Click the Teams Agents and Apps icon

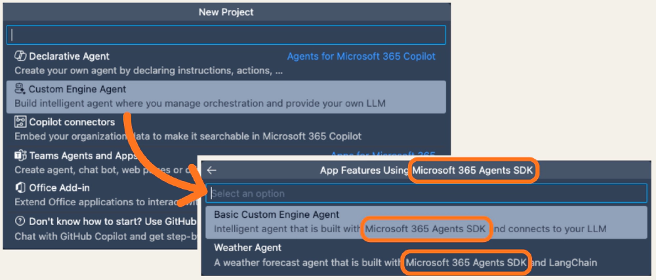tap(20, 155)
